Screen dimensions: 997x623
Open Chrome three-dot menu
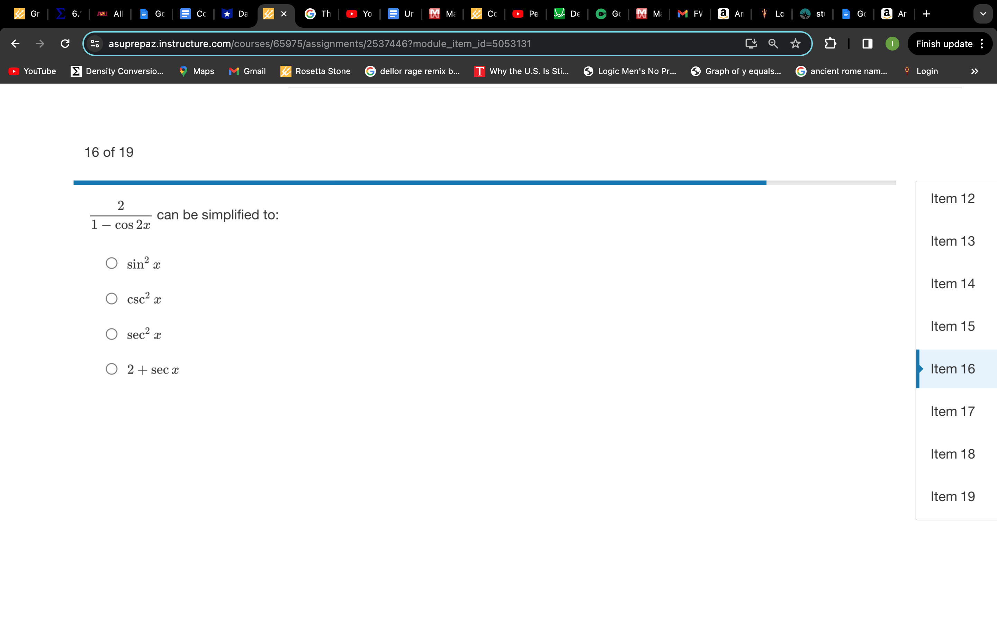click(x=982, y=44)
